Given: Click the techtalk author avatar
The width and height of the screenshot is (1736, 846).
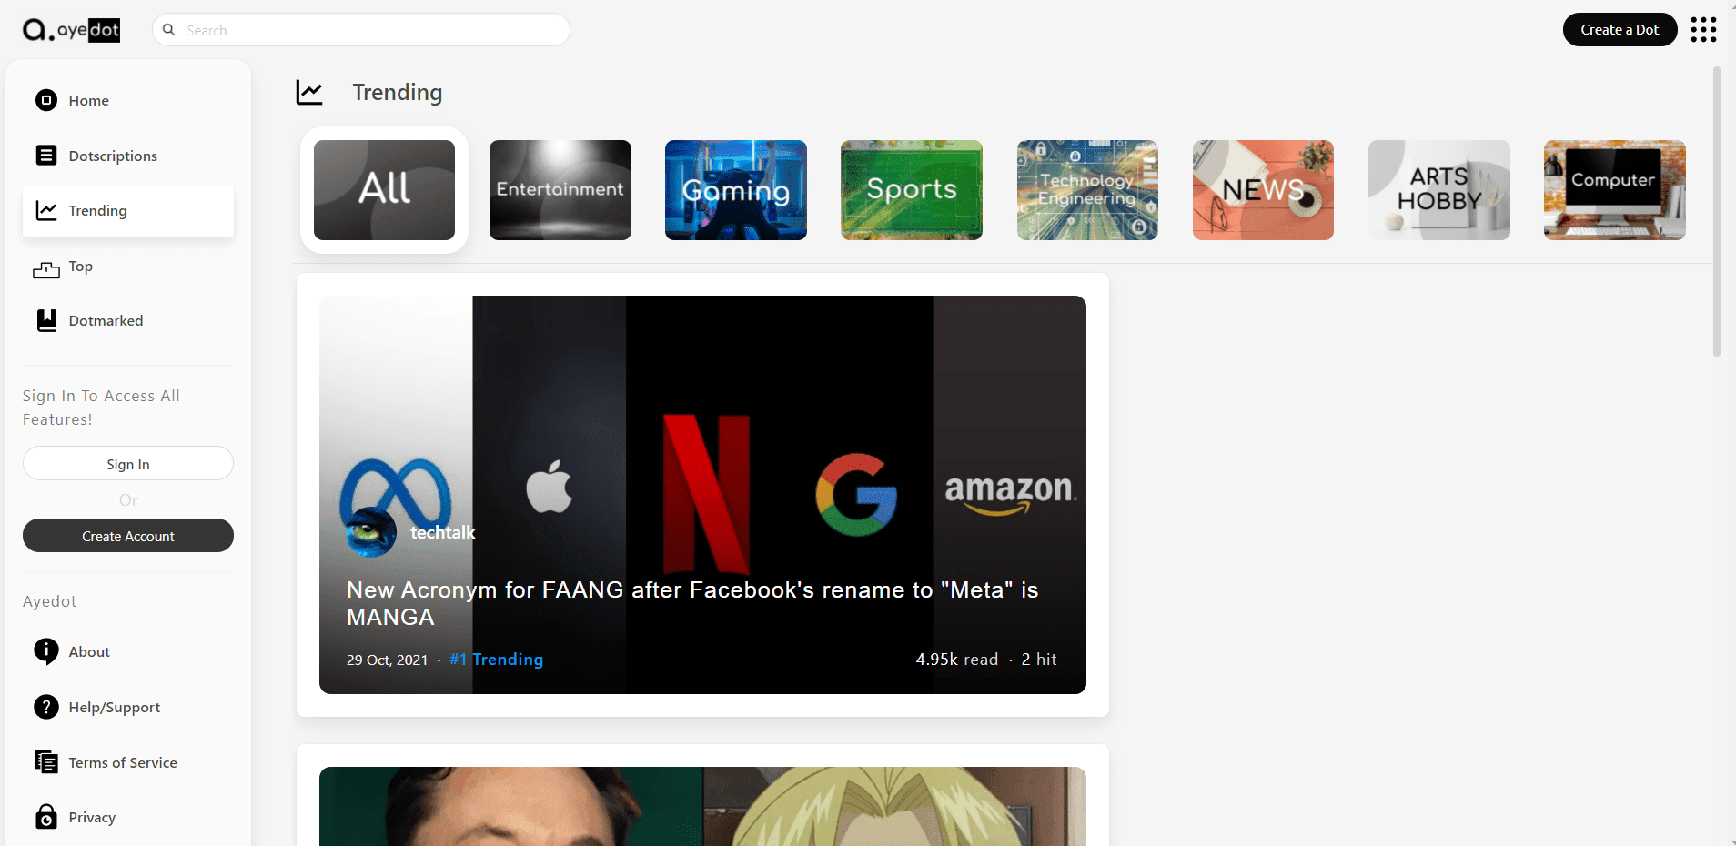Looking at the screenshot, I should (x=371, y=532).
